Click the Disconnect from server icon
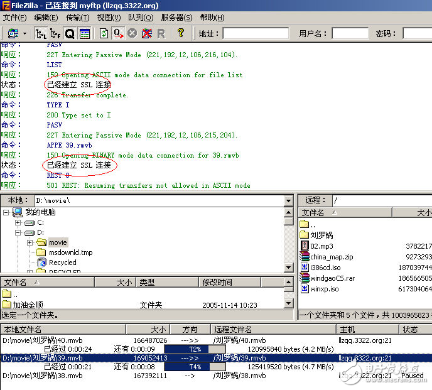The height and width of the screenshot is (390, 432). [x=147, y=34]
